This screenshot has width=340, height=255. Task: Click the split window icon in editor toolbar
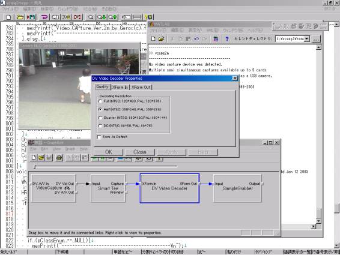point(137,17)
